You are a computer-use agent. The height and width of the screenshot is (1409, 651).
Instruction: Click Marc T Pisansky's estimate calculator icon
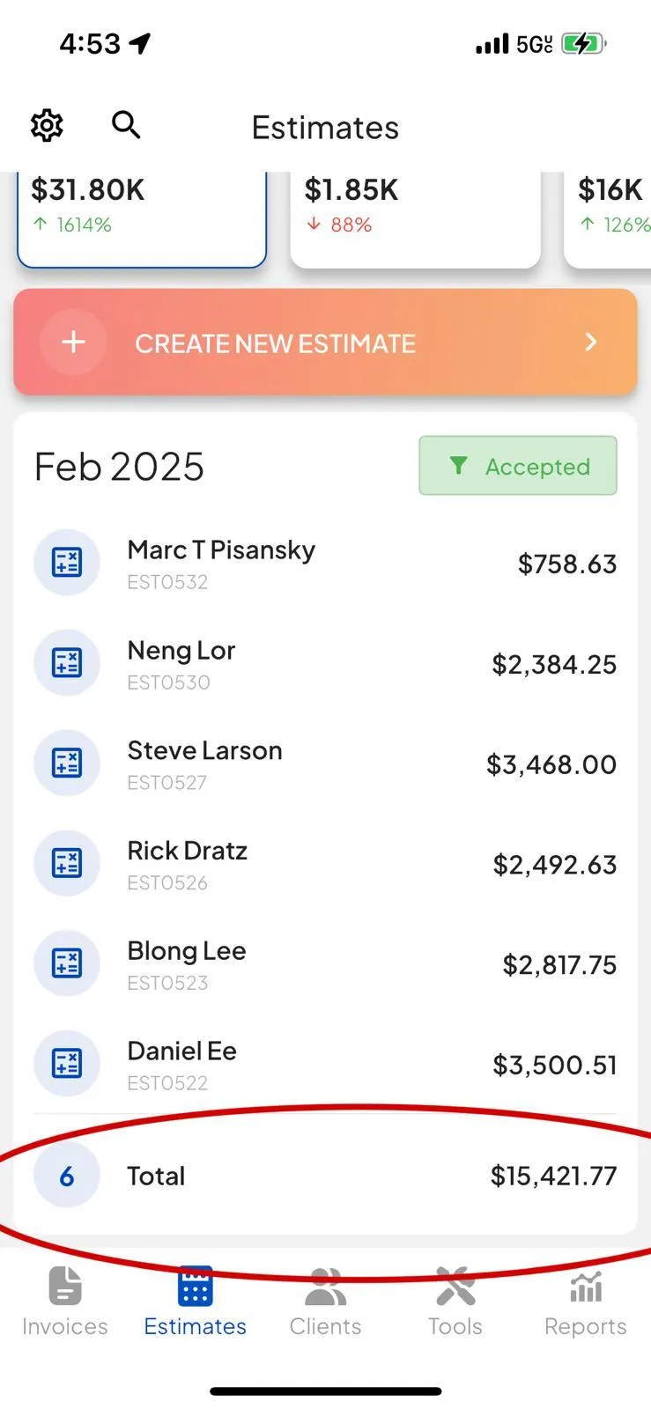(67, 562)
